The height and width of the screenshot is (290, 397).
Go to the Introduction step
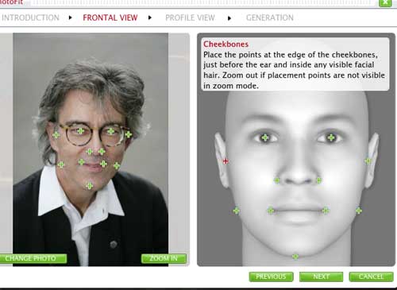30,17
